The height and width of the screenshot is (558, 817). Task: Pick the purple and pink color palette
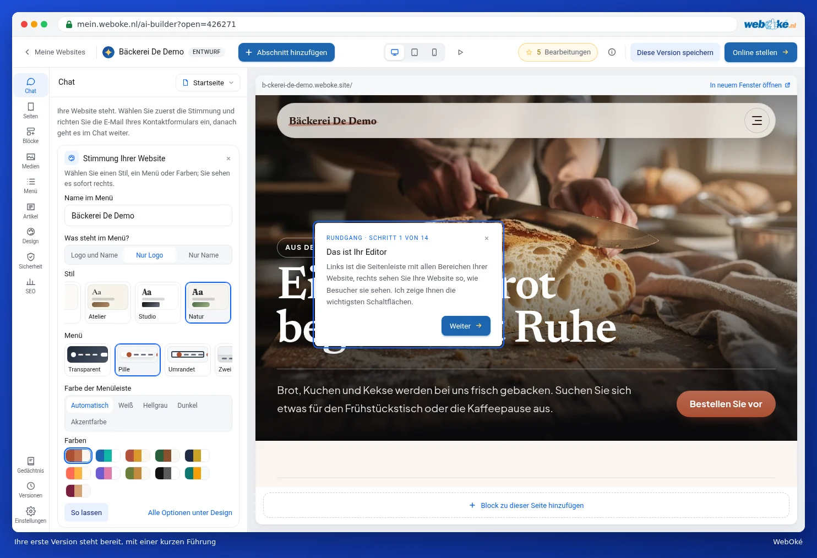click(108, 473)
